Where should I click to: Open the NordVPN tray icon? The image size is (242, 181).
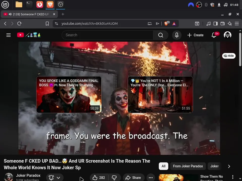pyautogui.click(x=191, y=5)
